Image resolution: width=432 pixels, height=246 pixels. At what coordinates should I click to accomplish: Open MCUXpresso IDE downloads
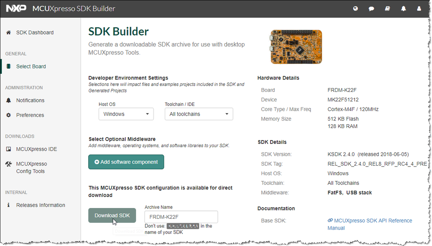36,149
